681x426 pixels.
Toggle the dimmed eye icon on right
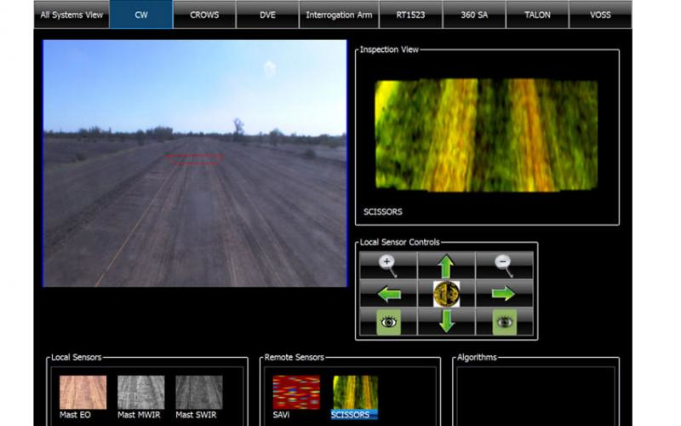(x=504, y=322)
